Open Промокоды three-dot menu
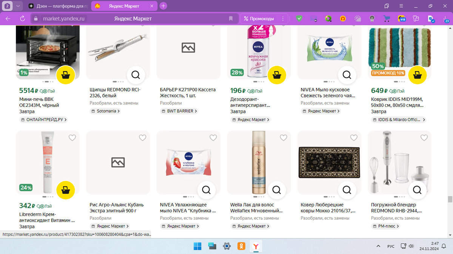Screen dimensions: 453x254 pos(283,18)
